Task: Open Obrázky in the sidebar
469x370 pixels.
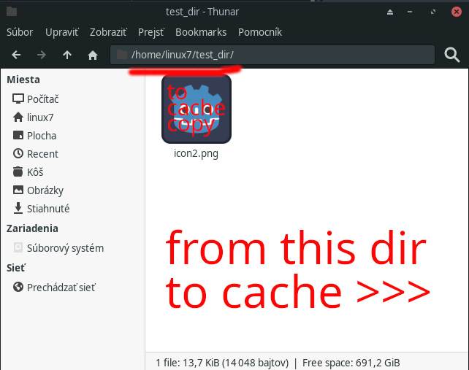Action: click(x=45, y=190)
